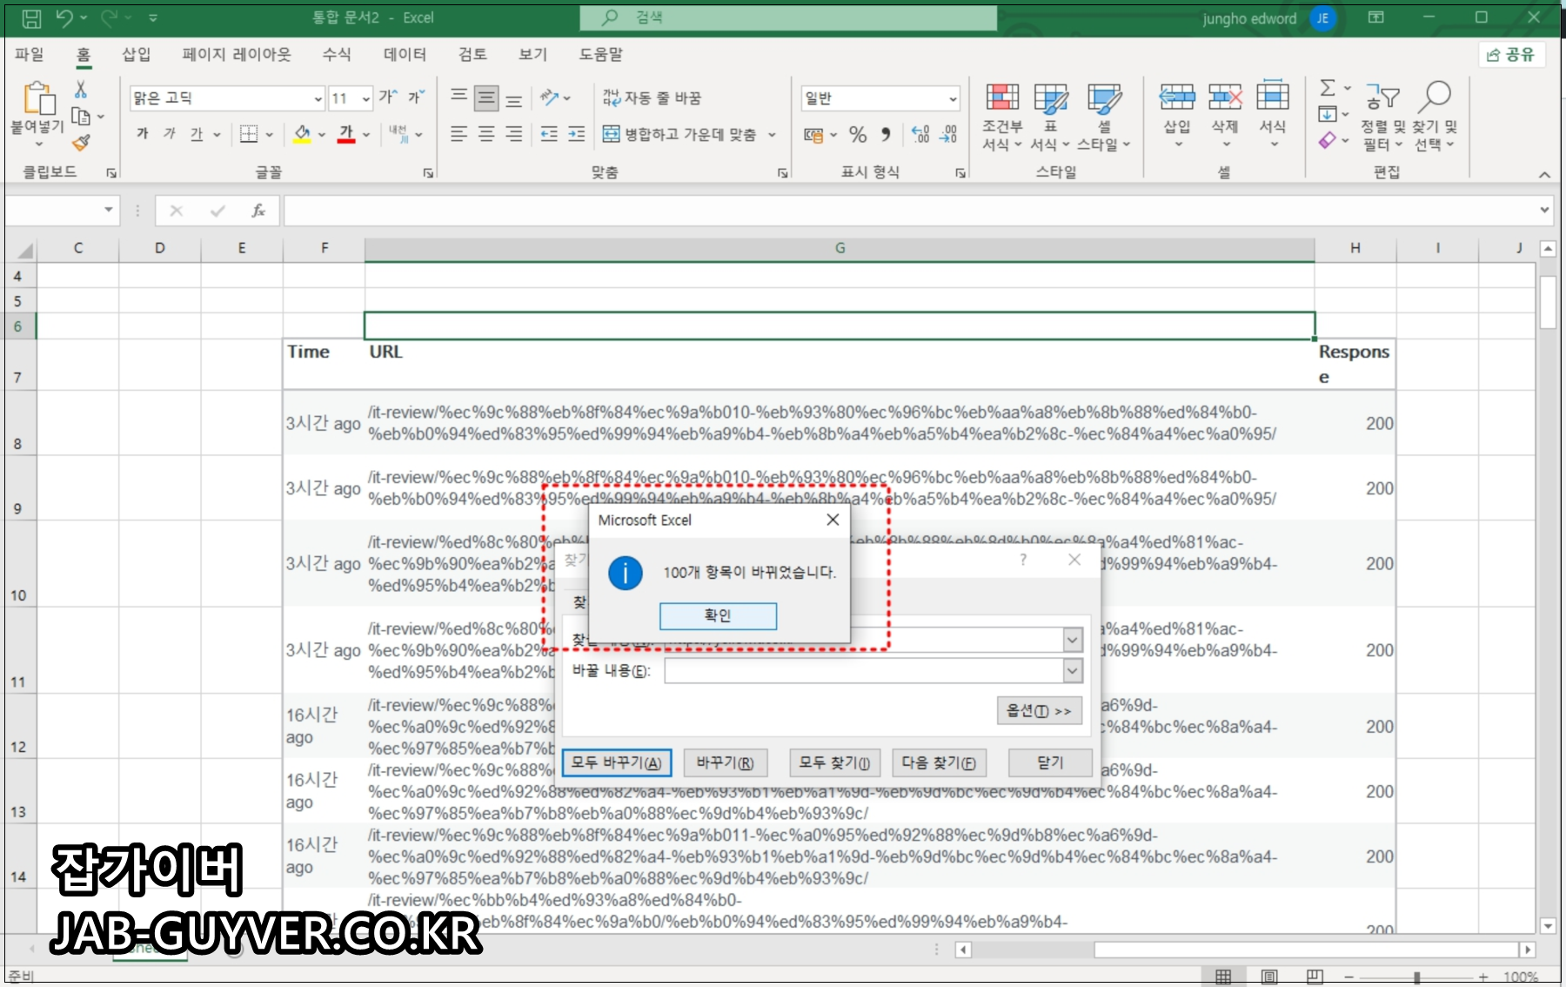Align text to top icon
1566x987 pixels.
[459, 97]
